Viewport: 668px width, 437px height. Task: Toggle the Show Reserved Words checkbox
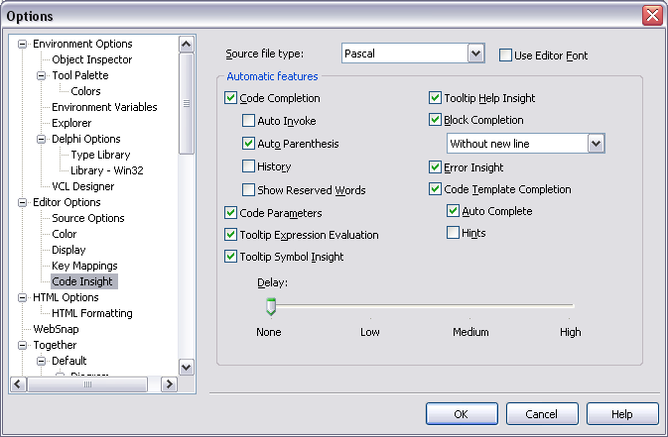click(249, 190)
